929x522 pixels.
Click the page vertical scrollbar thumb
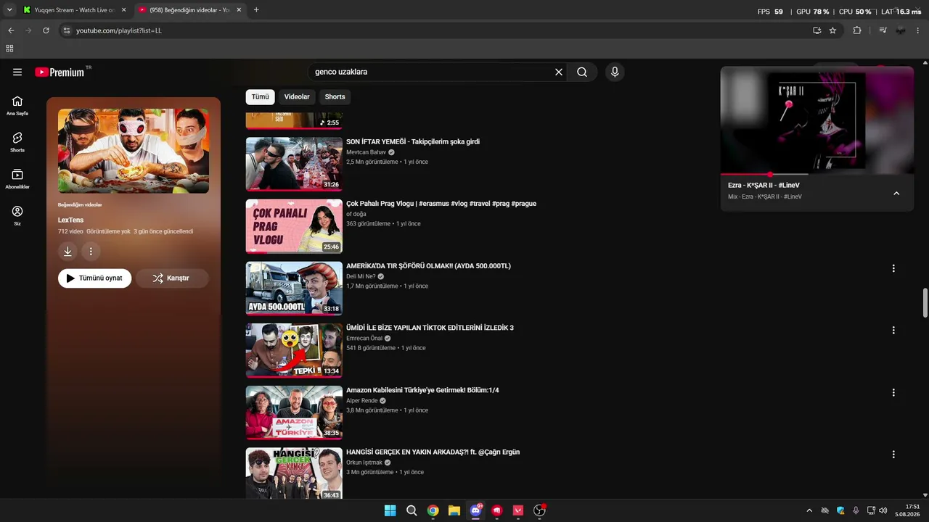pos(925,302)
